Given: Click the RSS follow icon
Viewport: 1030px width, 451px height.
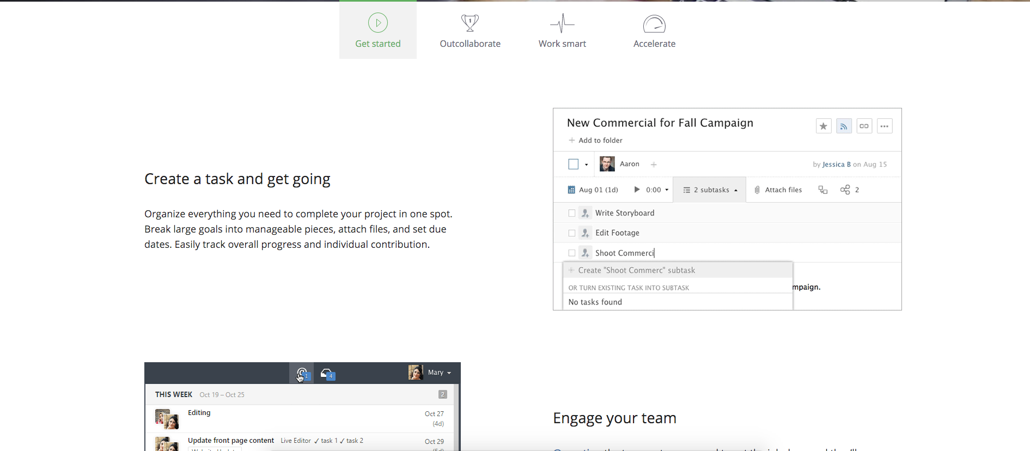Looking at the screenshot, I should [844, 126].
